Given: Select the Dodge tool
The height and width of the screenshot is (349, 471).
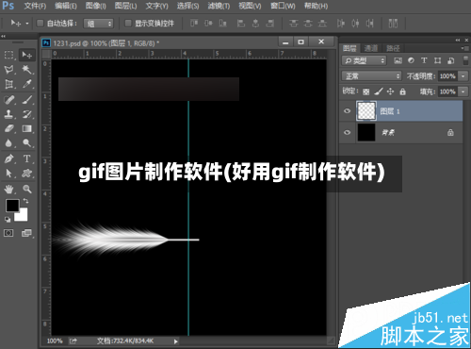Looking at the screenshot, I should [x=27, y=143].
